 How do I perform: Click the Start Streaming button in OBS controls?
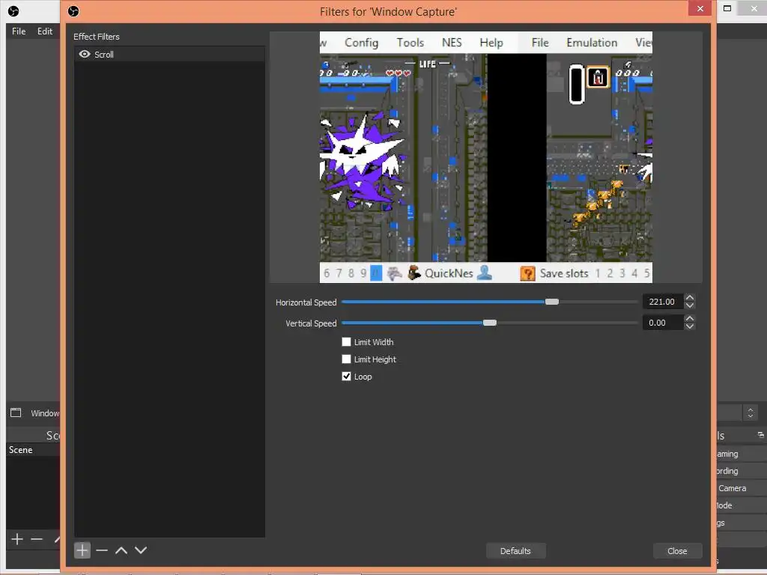[x=741, y=454]
